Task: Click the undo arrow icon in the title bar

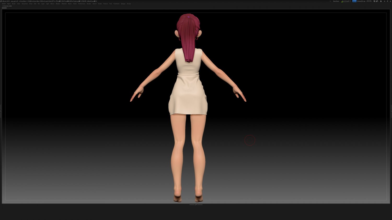Action: 367,1
